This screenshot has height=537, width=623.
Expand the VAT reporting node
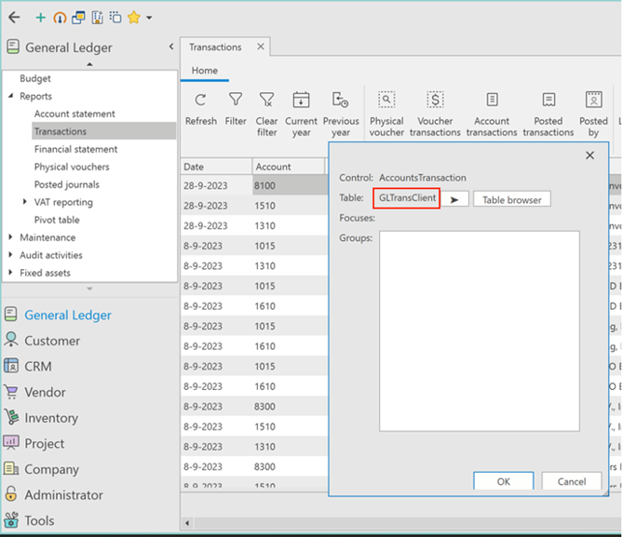coord(25,203)
